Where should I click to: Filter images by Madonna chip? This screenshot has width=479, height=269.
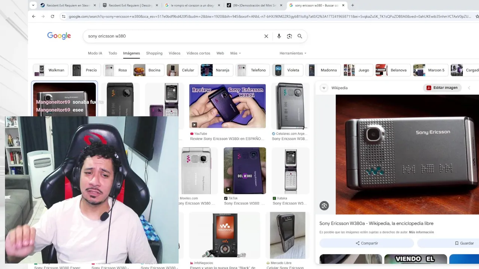pos(323,70)
